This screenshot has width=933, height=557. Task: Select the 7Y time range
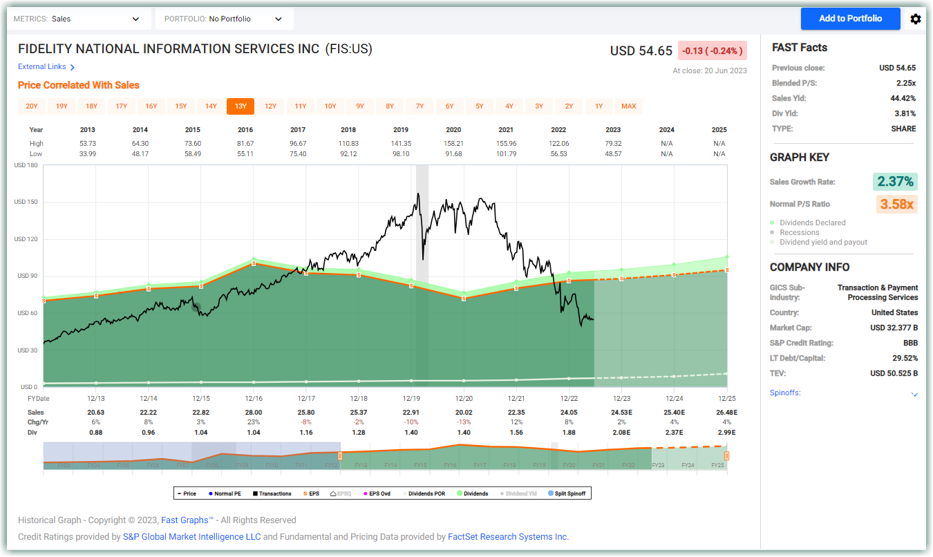coord(420,106)
